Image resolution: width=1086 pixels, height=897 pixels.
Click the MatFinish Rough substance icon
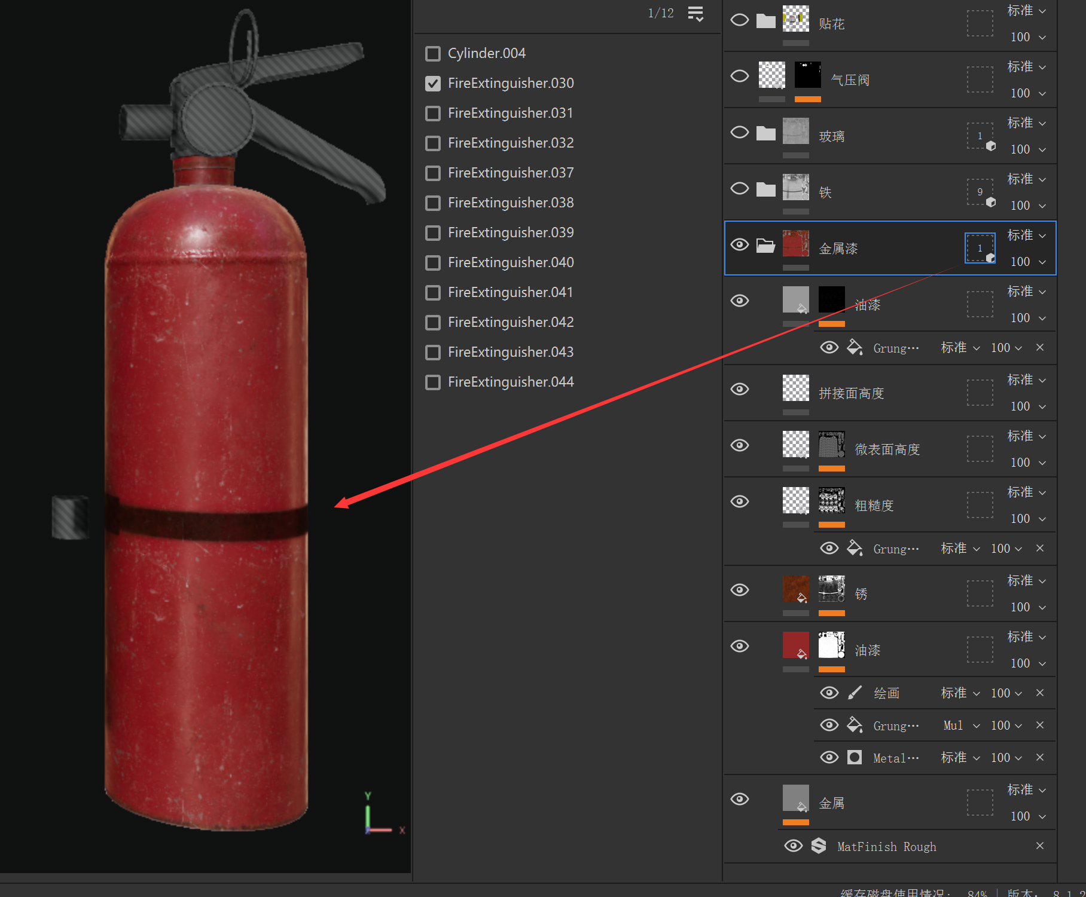coord(819,846)
